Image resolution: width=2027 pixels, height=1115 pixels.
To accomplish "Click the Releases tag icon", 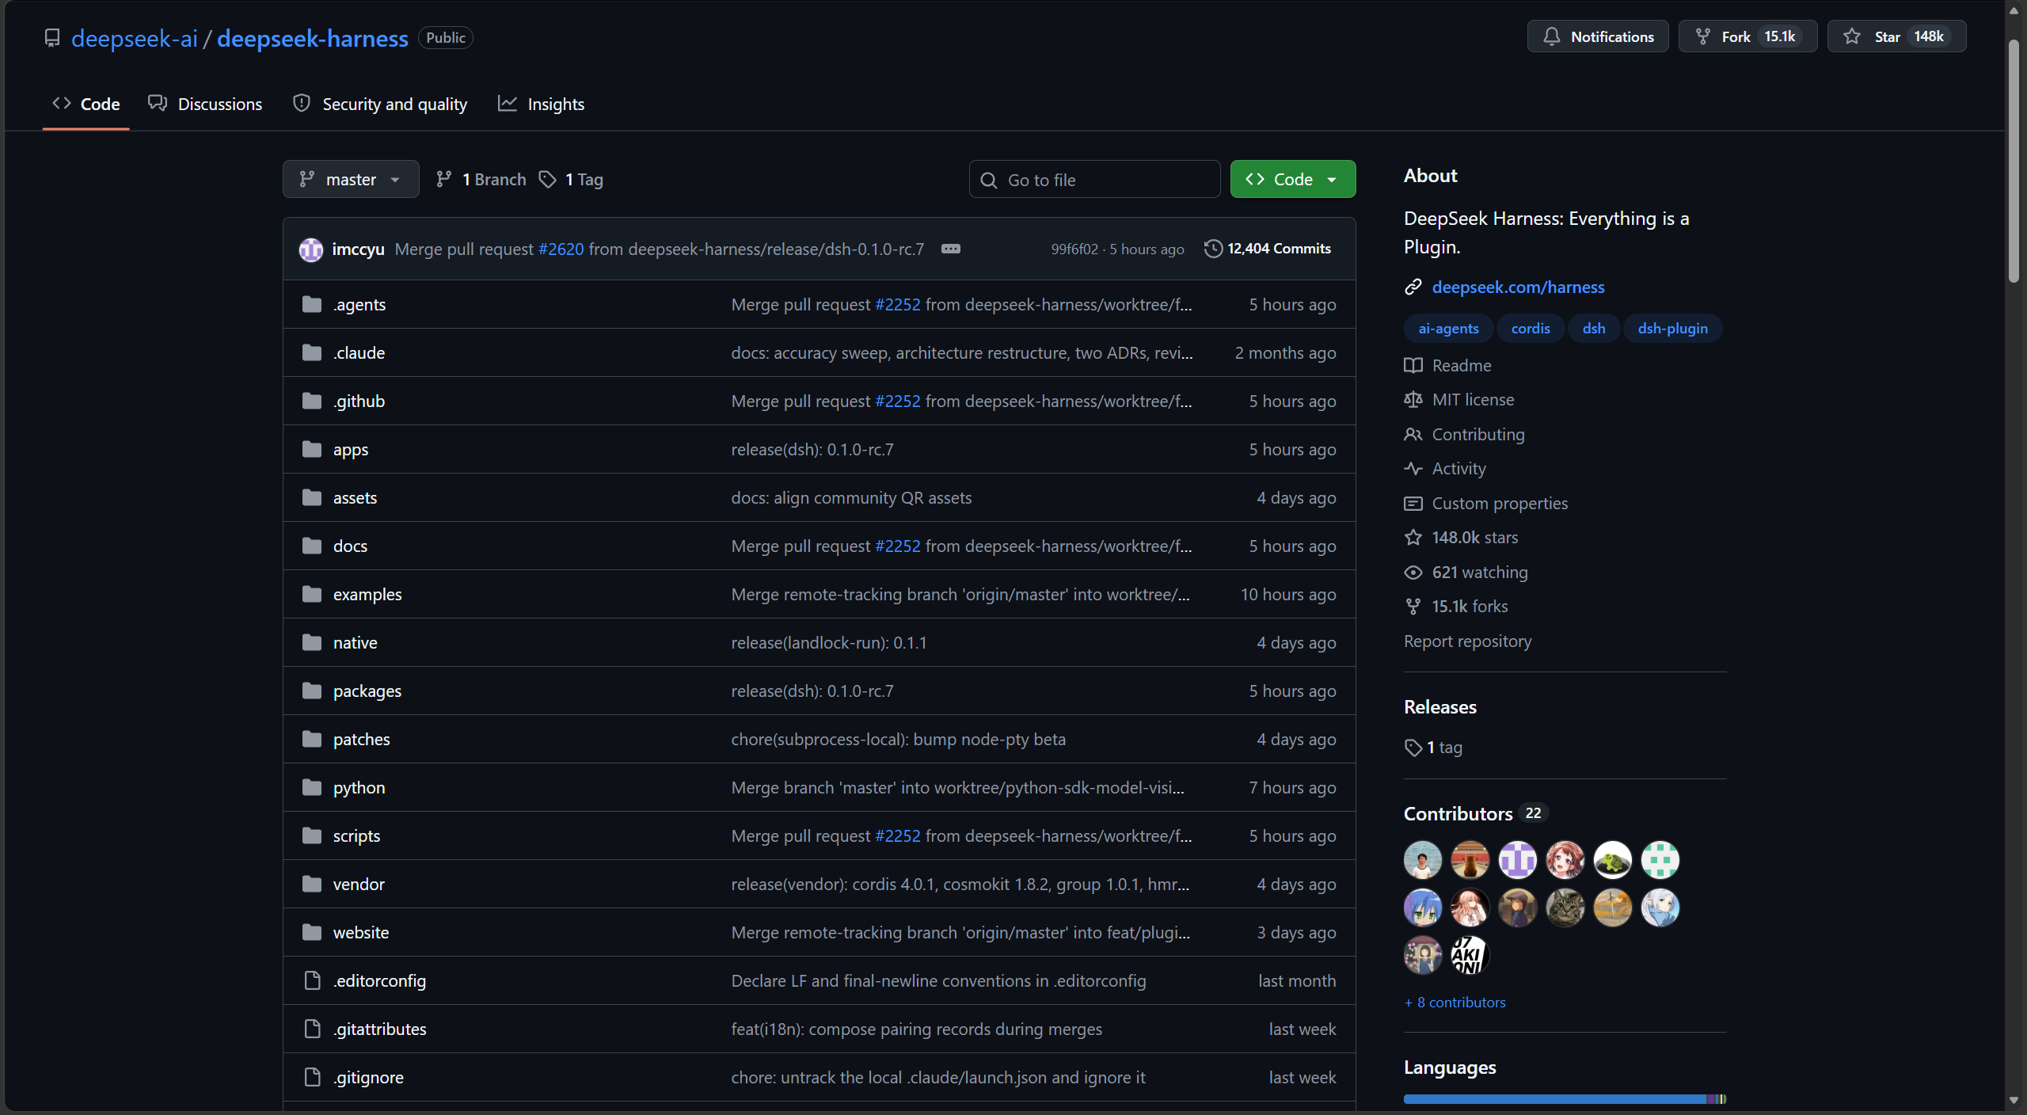I will (1413, 748).
